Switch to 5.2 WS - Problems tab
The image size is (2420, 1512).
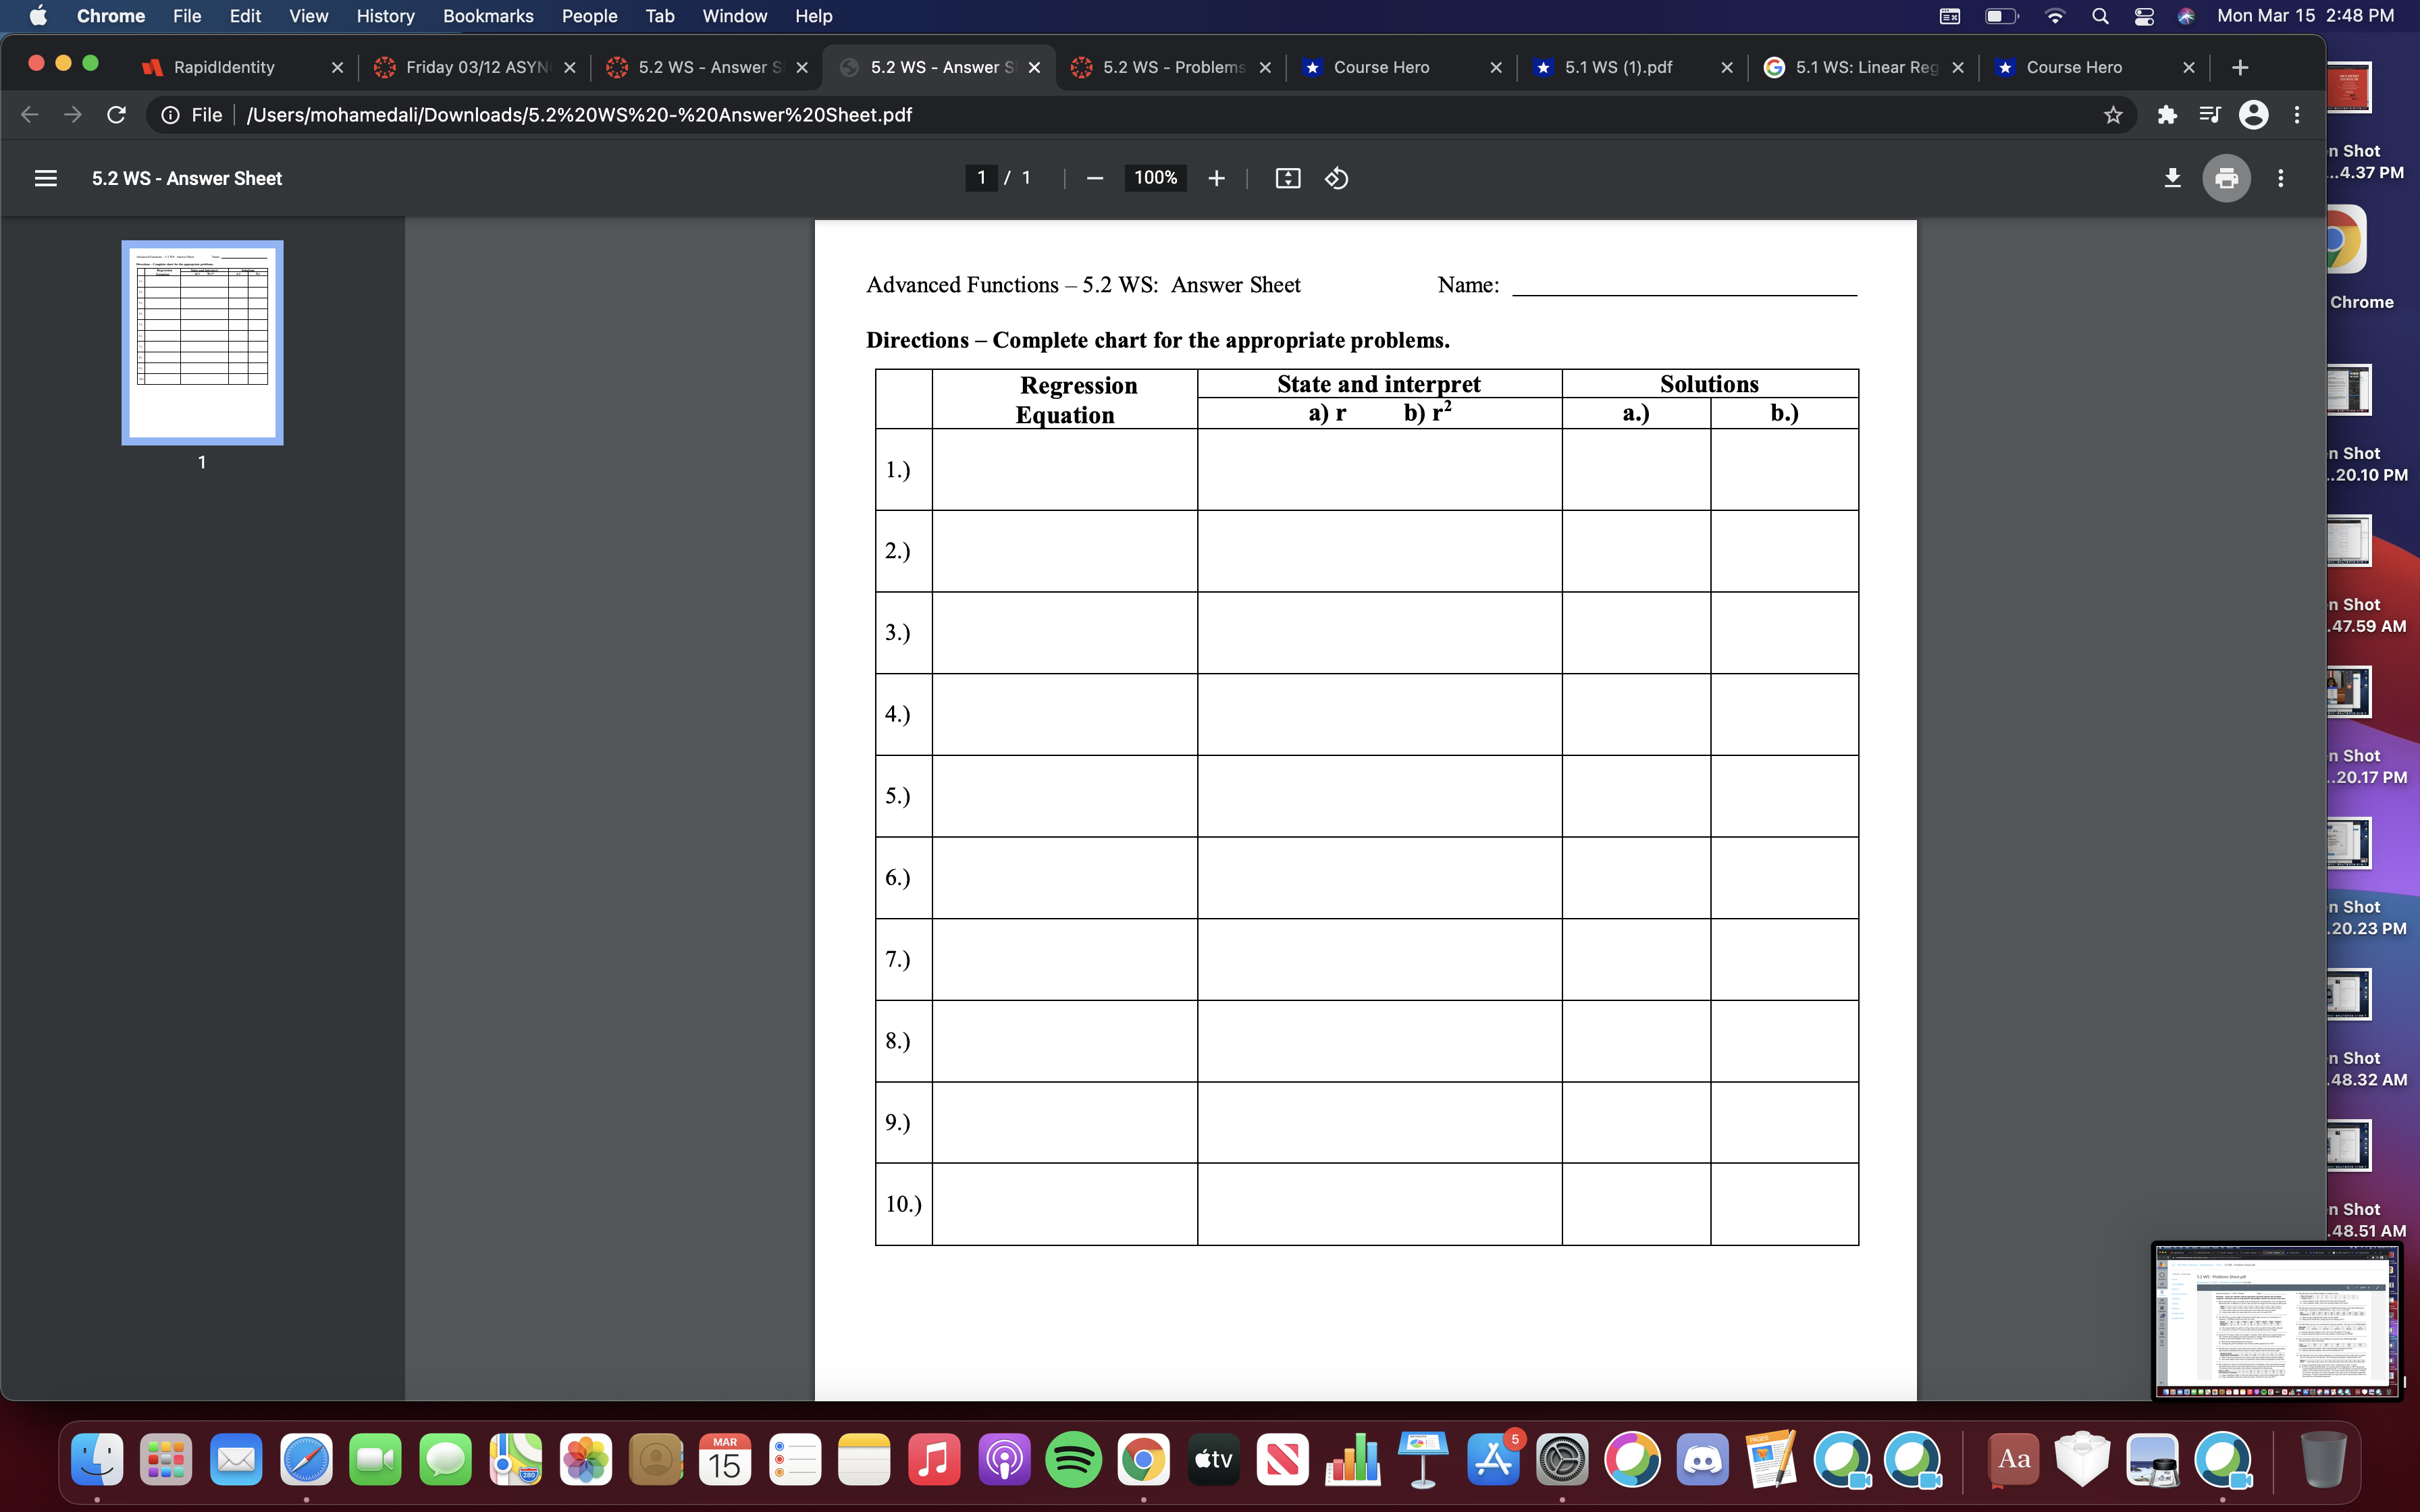click(x=1172, y=67)
